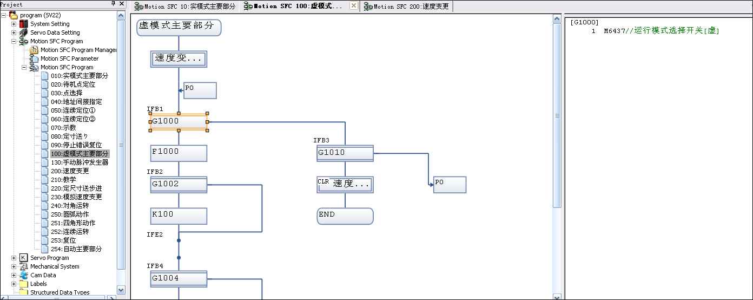Pin the Project panel with pushpin icon
This screenshot has height=300, width=753.
coord(113,4)
